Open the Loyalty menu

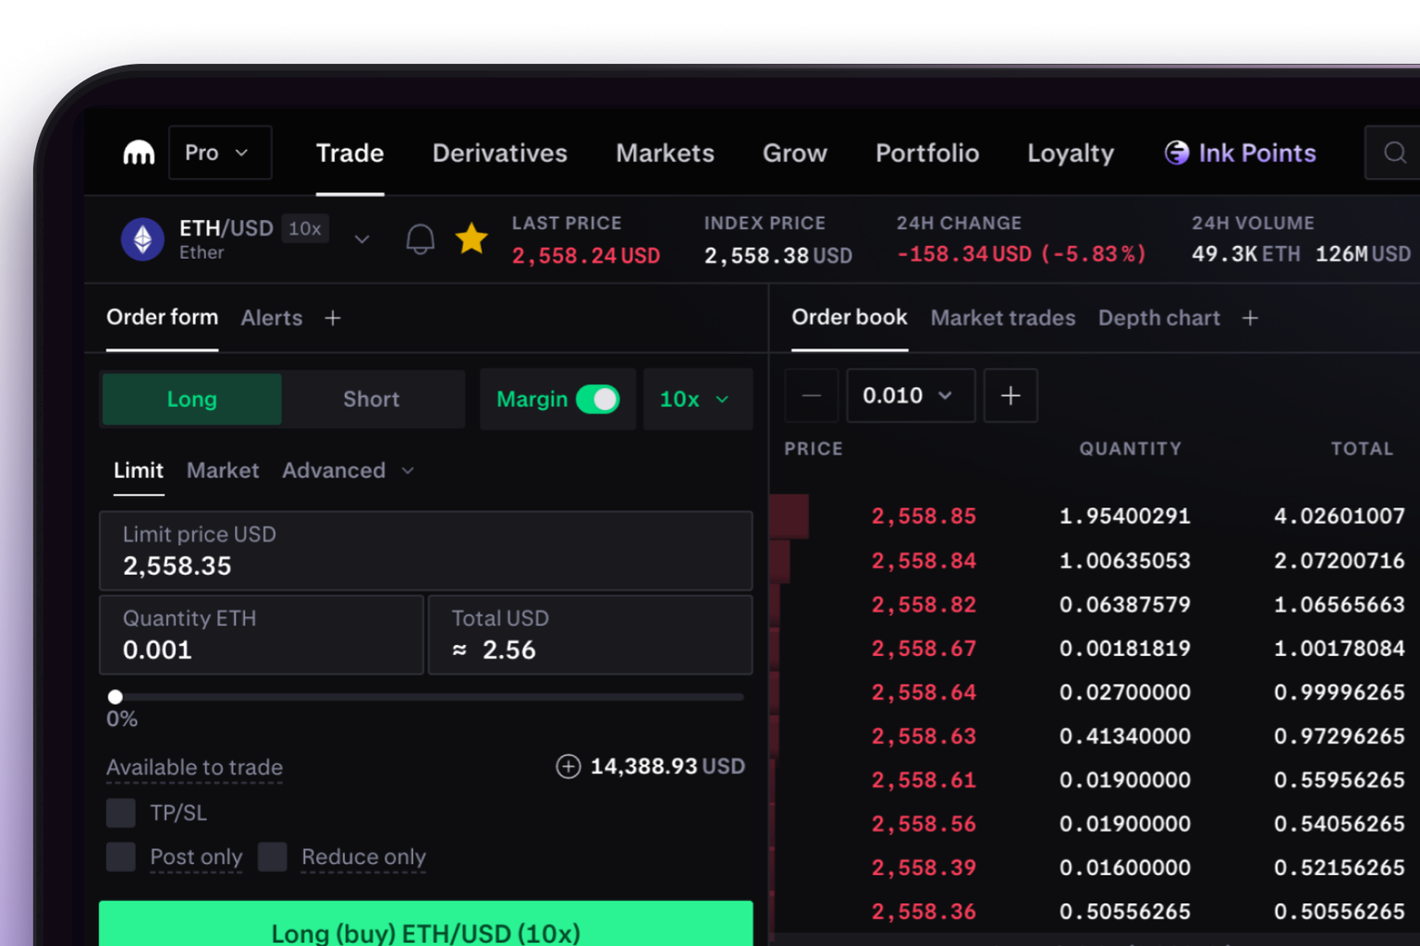1071,152
